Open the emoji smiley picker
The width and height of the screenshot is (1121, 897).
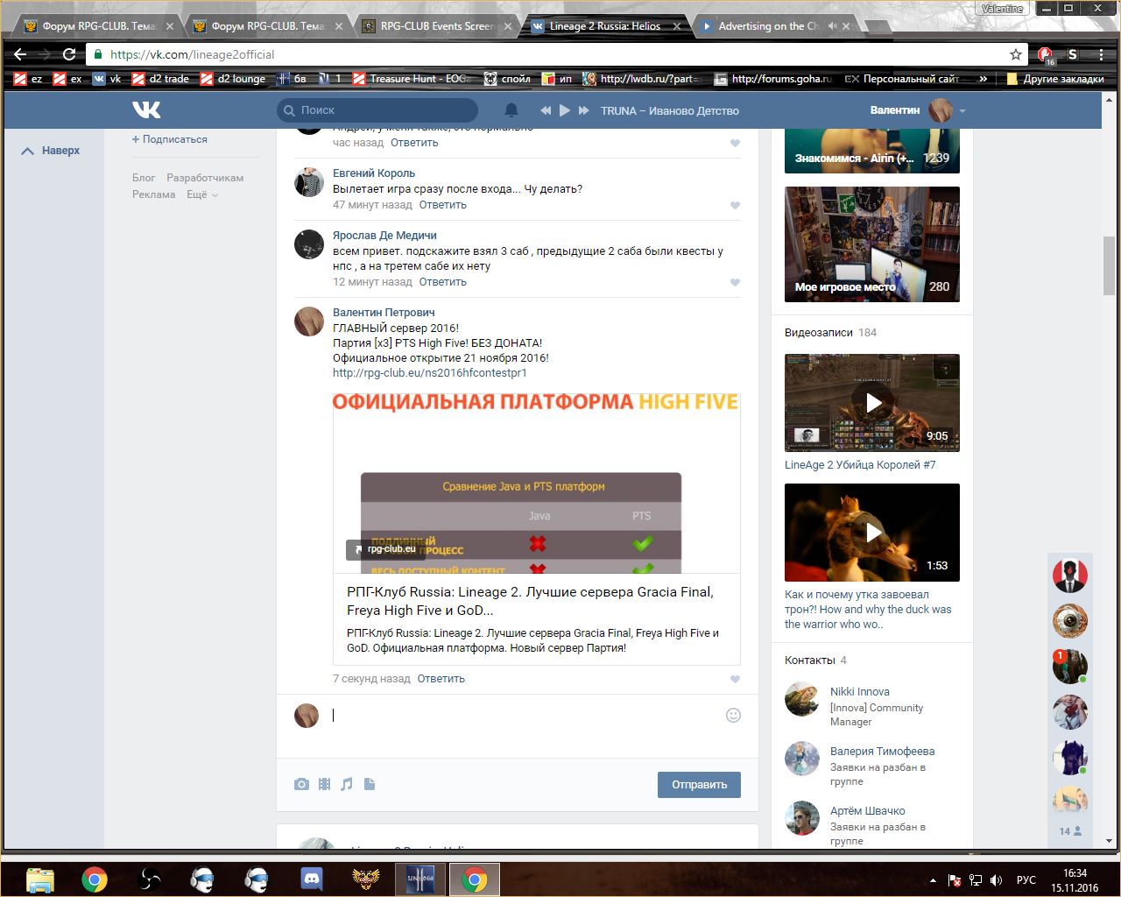point(733,715)
